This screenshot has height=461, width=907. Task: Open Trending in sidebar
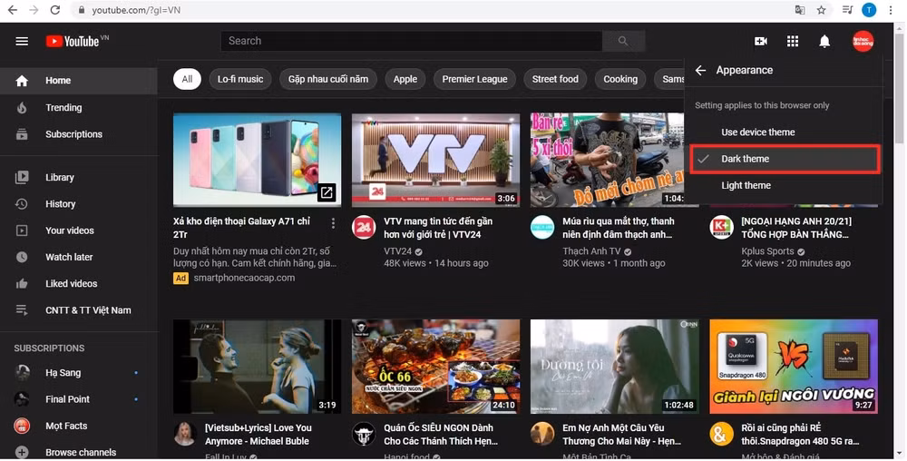coord(78,108)
